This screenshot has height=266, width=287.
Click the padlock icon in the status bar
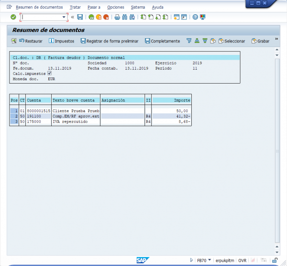point(275,260)
